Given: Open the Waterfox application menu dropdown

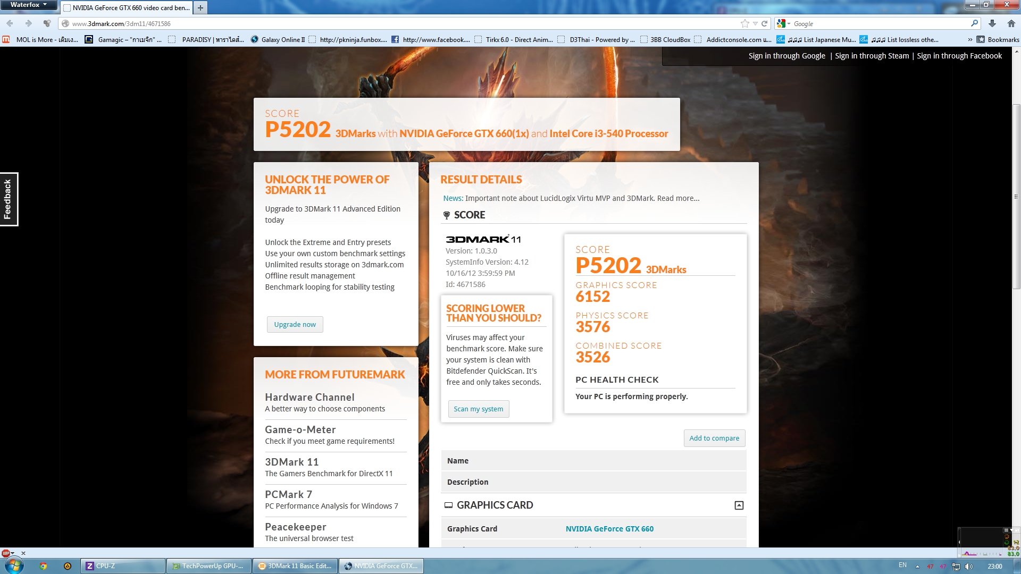Looking at the screenshot, I should tap(29, 5).
